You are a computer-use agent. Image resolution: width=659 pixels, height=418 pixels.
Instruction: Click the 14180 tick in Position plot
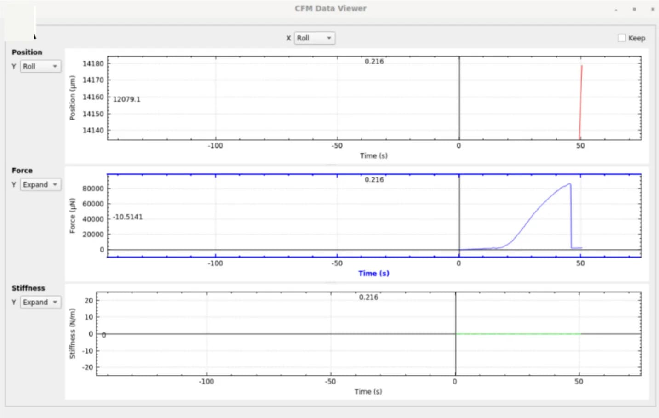(93, 63)
